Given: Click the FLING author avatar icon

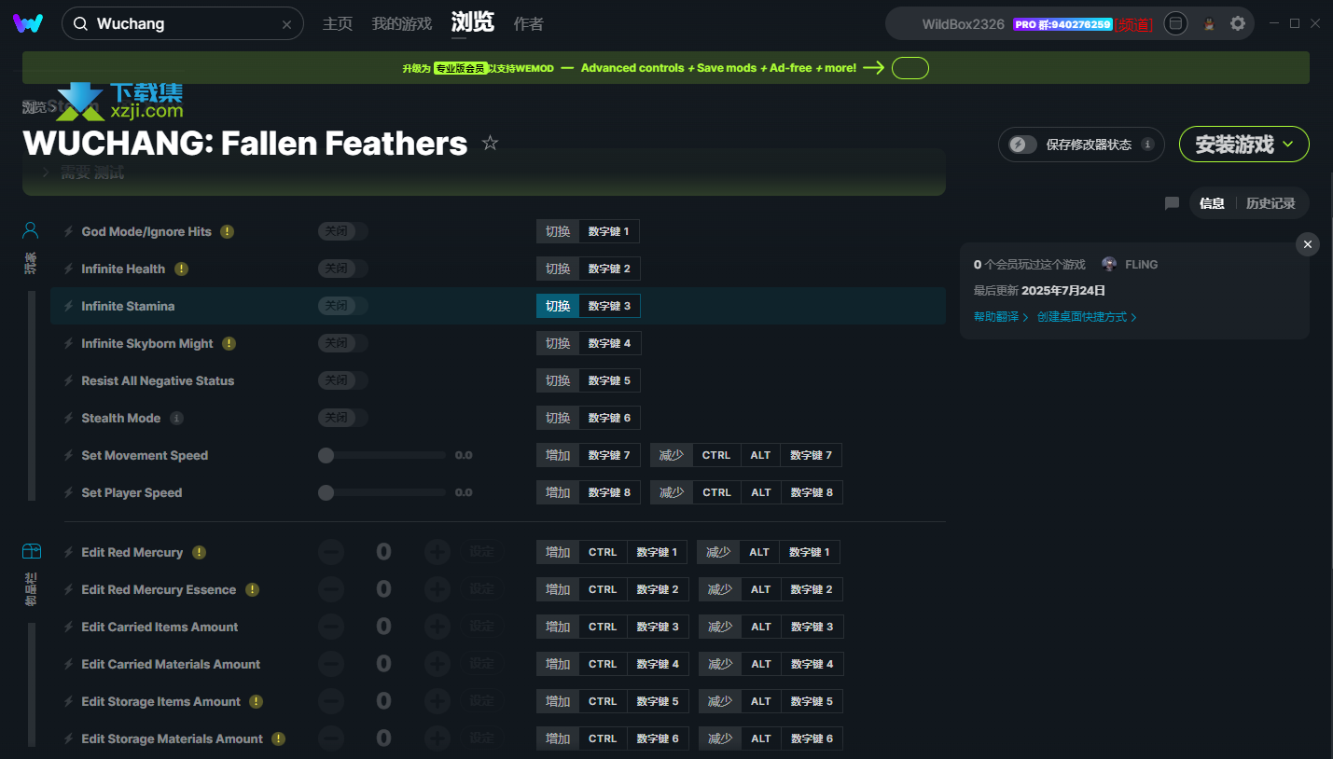Looking at the screenshot, I should (1109, 264).
